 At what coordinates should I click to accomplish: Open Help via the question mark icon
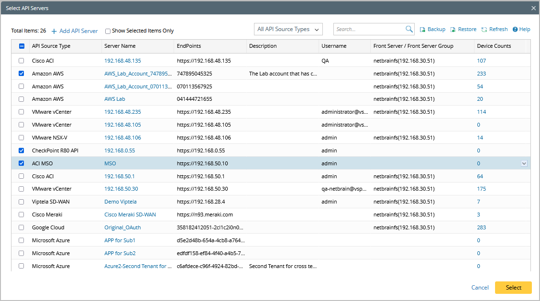coord(515,30)
